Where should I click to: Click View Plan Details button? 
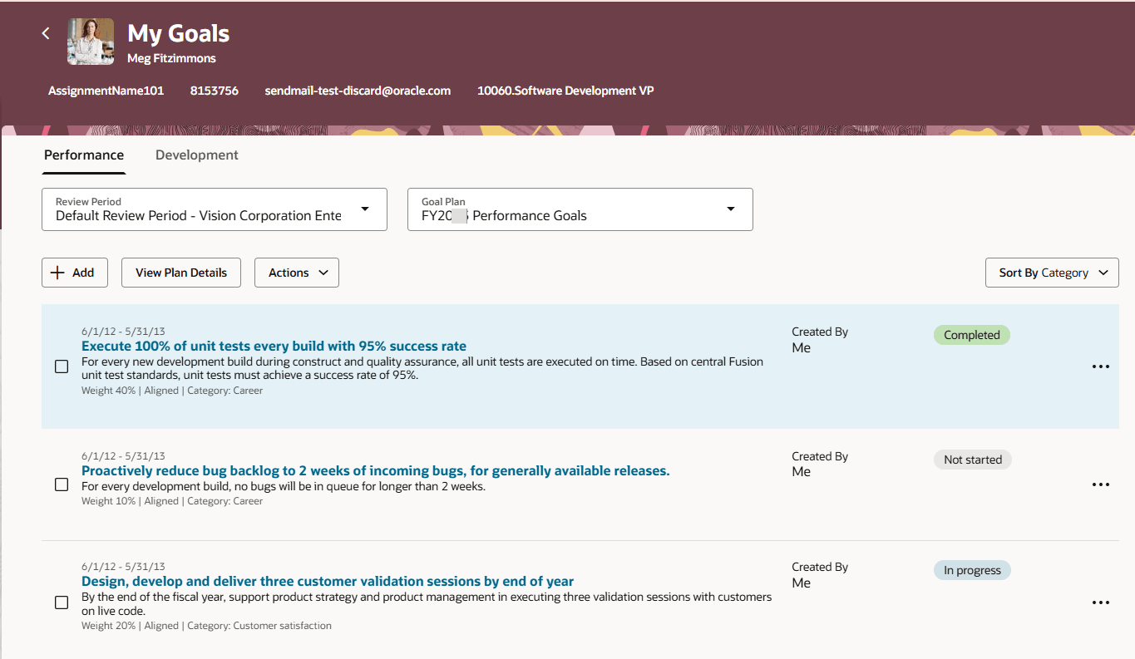tap(181, 273)
